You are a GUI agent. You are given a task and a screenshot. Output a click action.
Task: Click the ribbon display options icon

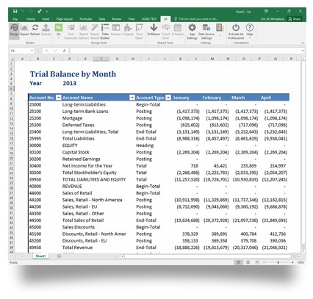266,11
